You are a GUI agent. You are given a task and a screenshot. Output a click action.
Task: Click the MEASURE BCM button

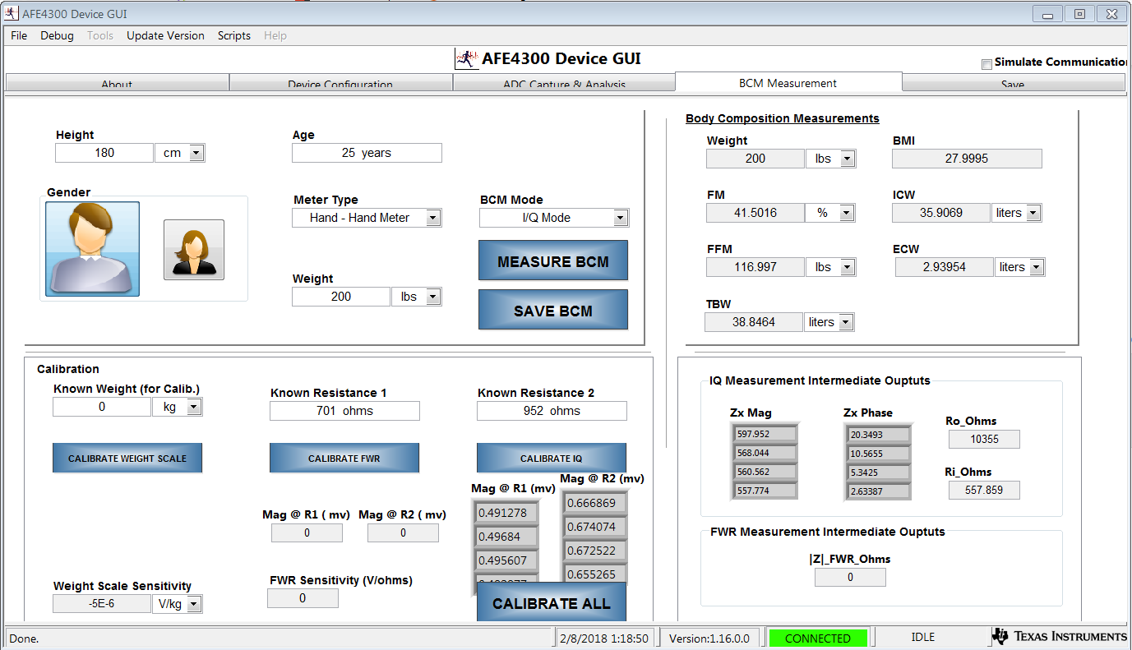click(553, 261)
